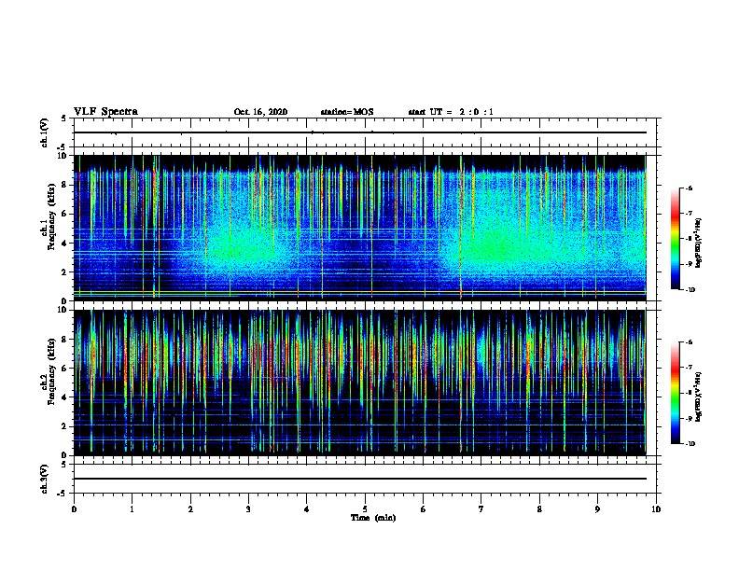Click the "station=MOS" header text
Screen dimensions: 739x571
(x=347, y=112)
